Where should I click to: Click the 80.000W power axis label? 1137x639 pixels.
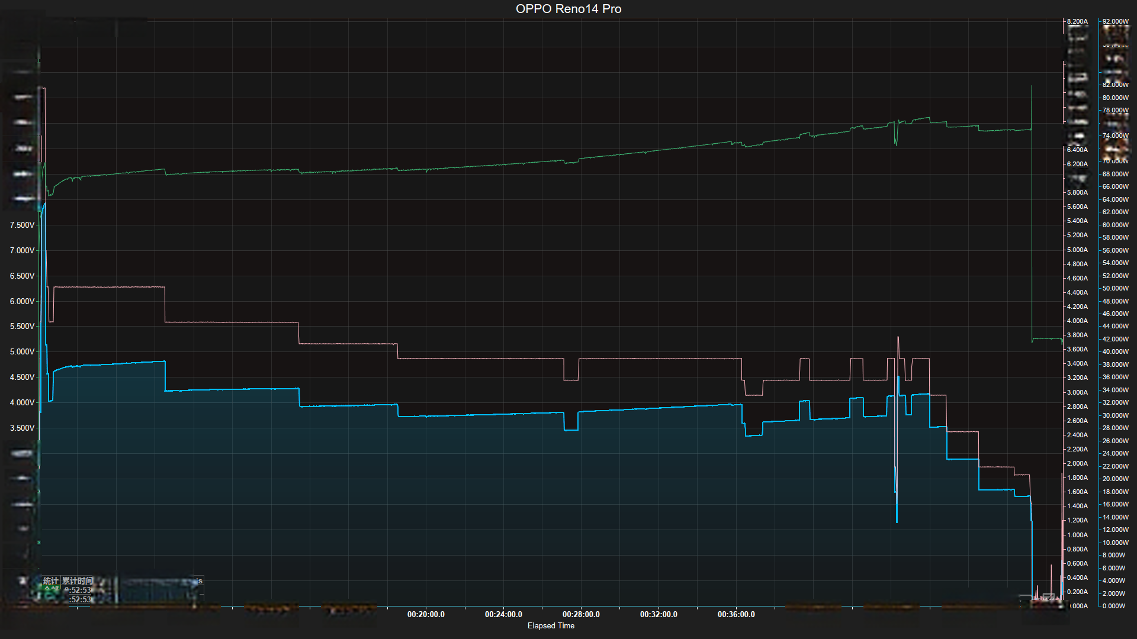(1116, 98)
